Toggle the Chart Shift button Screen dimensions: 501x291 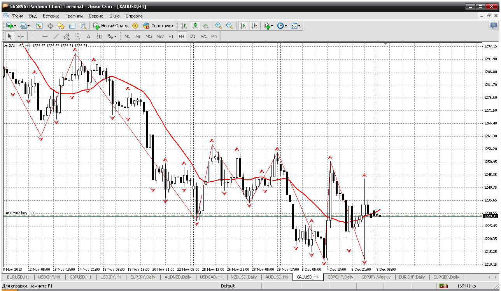[254, 26]
